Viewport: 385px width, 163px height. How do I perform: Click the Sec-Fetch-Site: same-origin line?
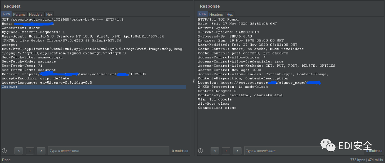pyautogui.click(x=32, y=57)
